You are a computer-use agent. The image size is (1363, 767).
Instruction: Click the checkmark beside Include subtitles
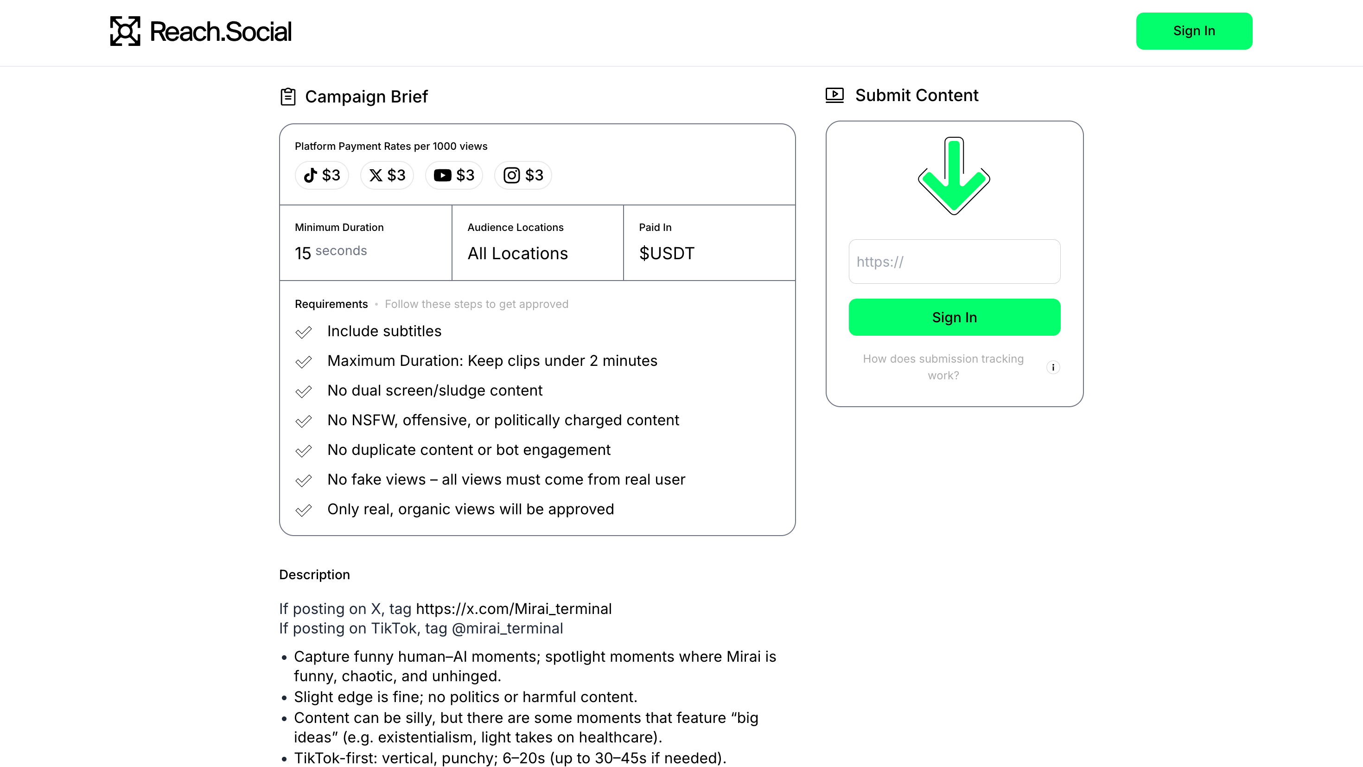coord(304,332)
